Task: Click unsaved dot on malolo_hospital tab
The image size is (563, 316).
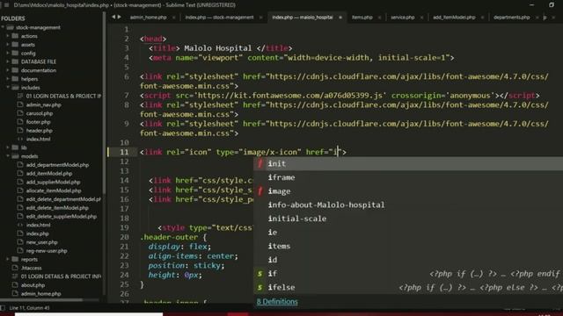Action: [340, 18]
